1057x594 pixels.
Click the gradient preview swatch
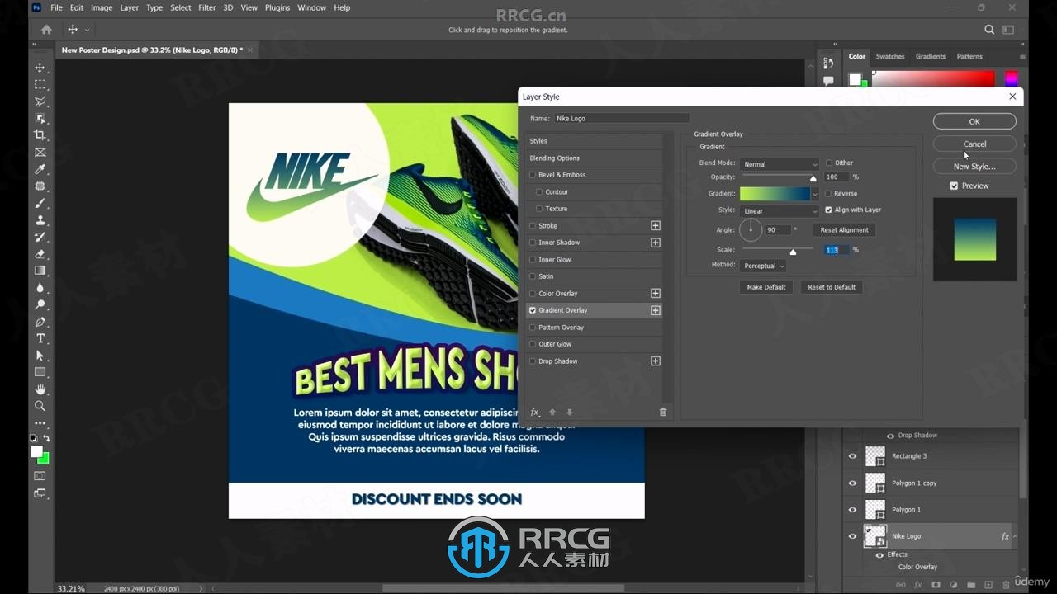tap(775, 194)
